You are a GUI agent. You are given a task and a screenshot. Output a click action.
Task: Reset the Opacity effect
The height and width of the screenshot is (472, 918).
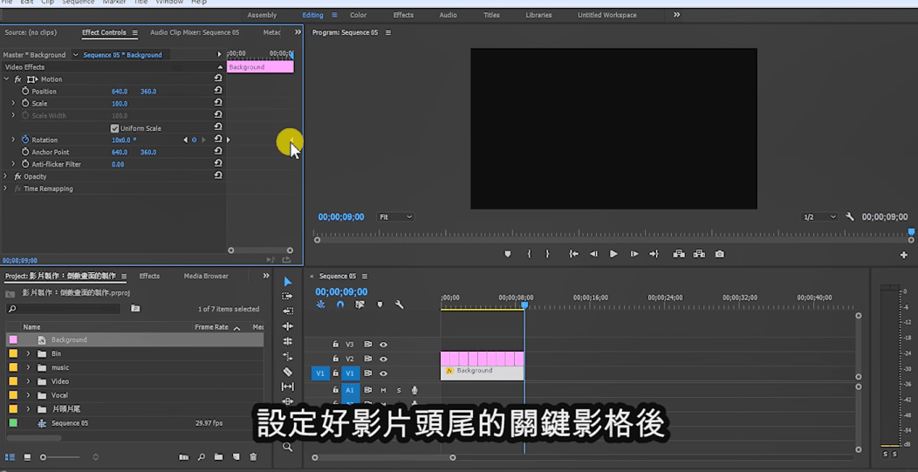218,175
